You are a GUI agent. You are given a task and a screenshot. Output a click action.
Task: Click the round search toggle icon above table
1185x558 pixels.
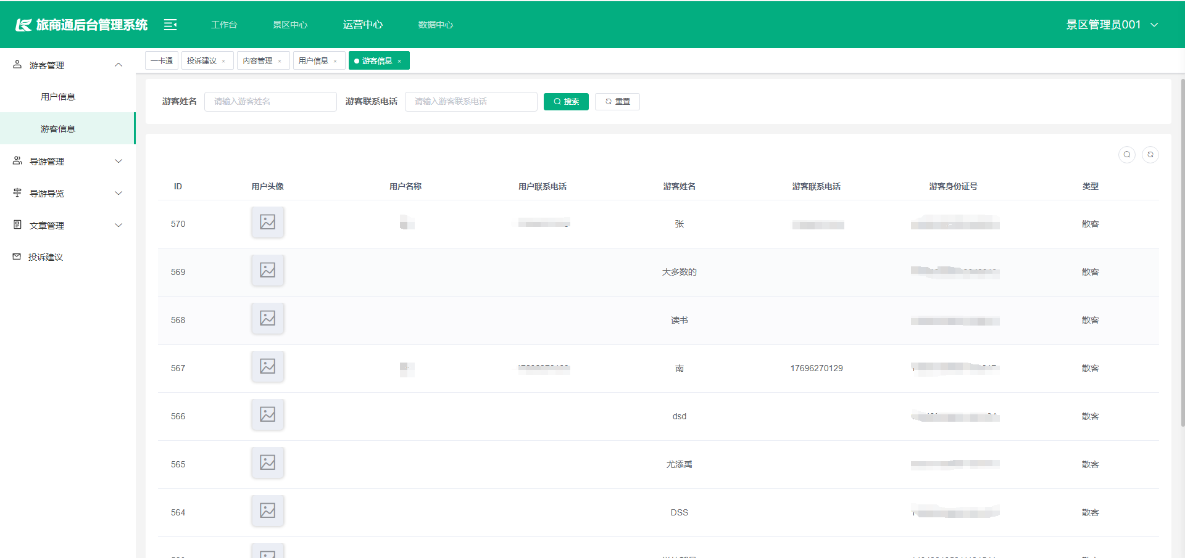point(1127,154)
